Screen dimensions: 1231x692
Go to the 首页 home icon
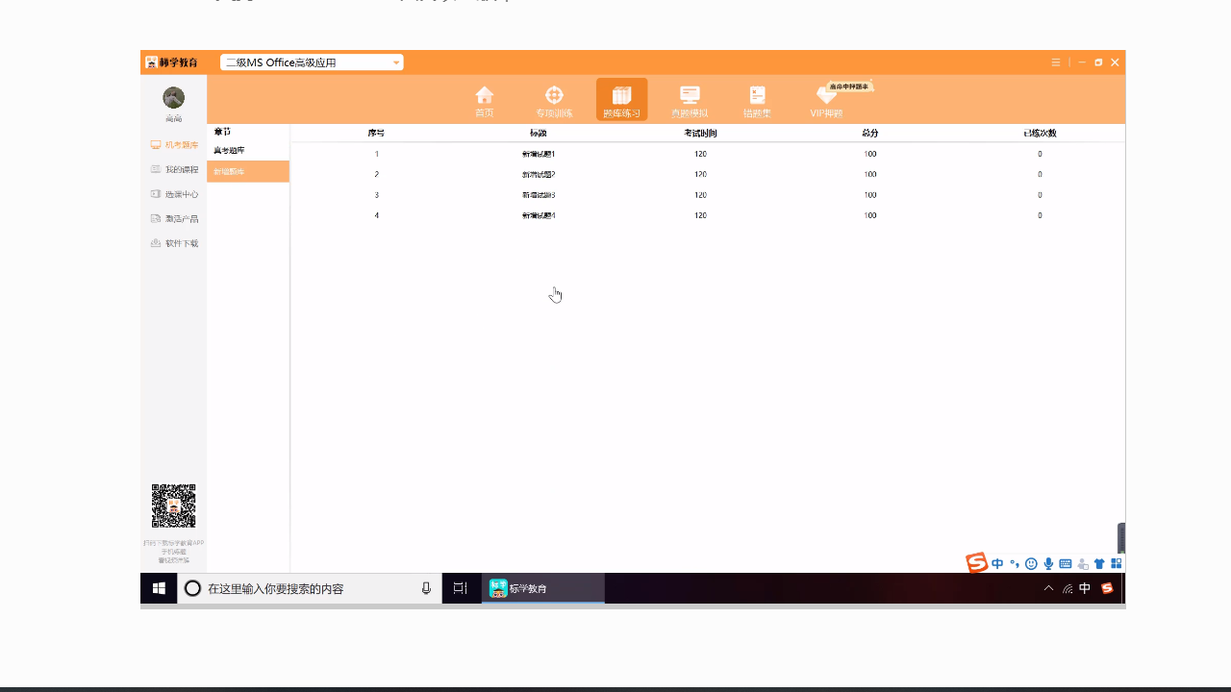click(x=485, y=96)
